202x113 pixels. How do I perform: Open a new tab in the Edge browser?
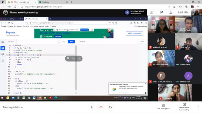[71, 2]
